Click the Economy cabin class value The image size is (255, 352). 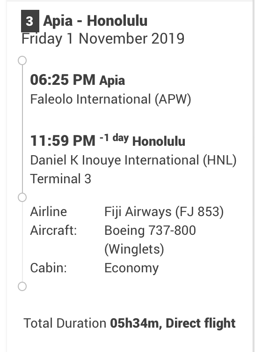pyautogui.click(x=131, y=269)
